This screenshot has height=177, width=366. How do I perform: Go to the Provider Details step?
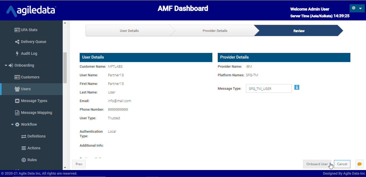pyautogui.click(x=215, y=31)
